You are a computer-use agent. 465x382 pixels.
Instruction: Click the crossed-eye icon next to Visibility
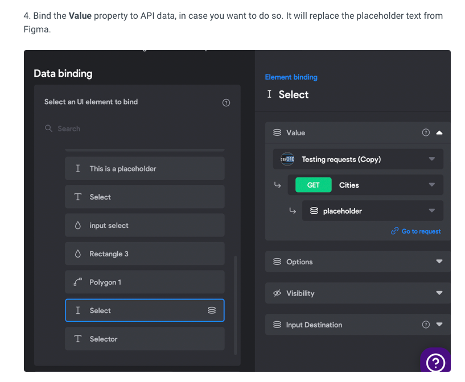277,293
